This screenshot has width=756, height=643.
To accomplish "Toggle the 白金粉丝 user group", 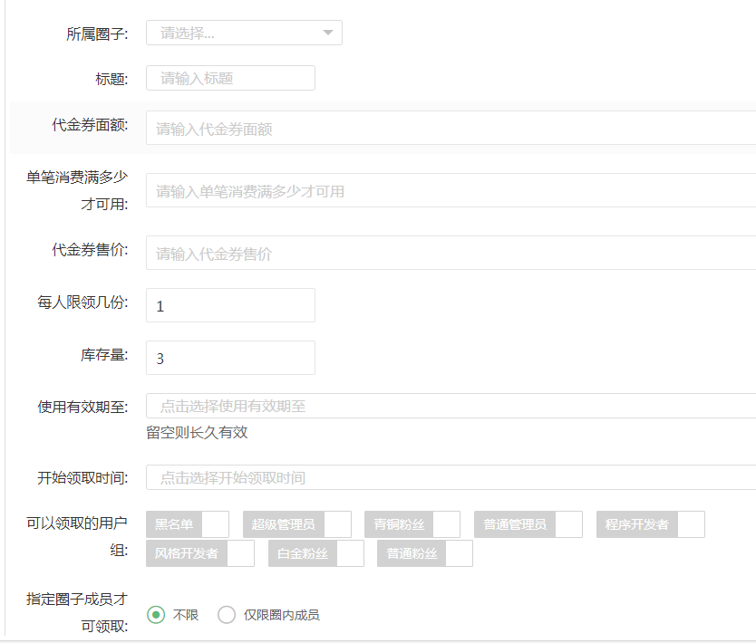I will pyautogui.click(x=316, y=553).
